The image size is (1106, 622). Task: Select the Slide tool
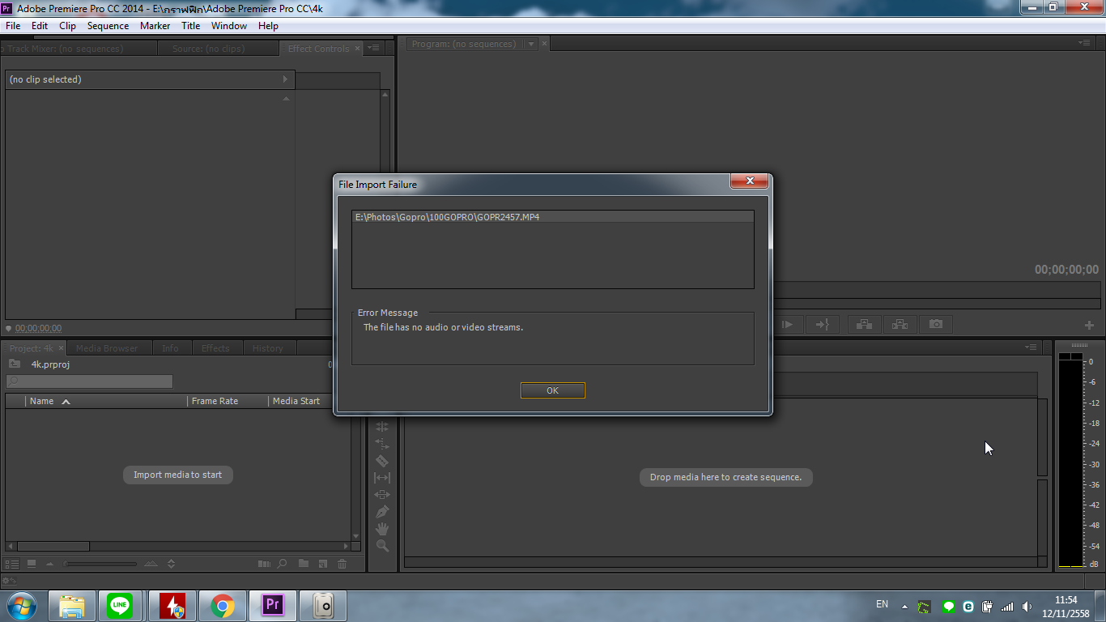pyautogui.click(x=382, y=495)
